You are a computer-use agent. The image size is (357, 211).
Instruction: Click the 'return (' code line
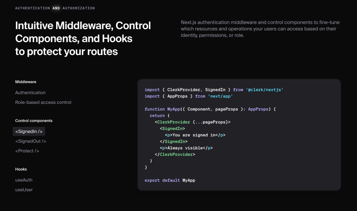click(160, 116)
